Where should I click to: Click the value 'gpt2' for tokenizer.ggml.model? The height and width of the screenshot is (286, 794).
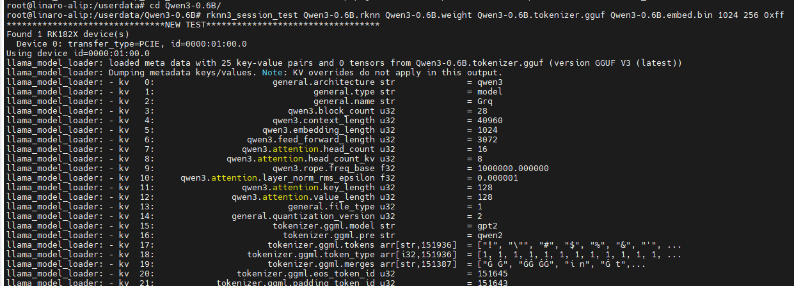488,225
